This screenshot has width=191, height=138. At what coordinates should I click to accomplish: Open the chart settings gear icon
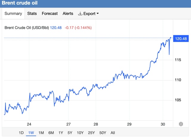point(181,124)
